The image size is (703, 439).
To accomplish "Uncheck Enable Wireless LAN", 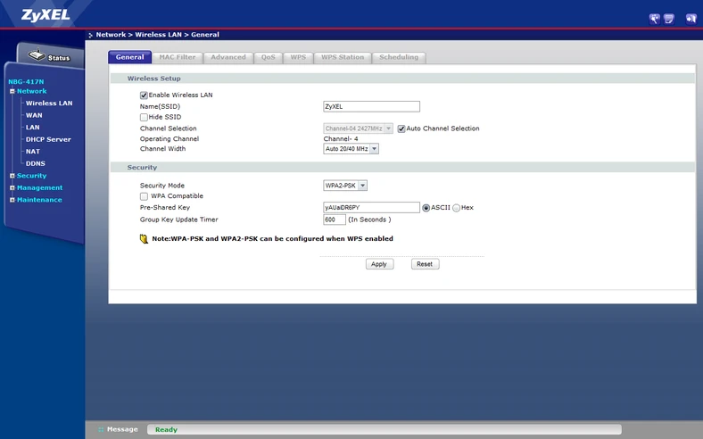I will [x=144, y=95].
